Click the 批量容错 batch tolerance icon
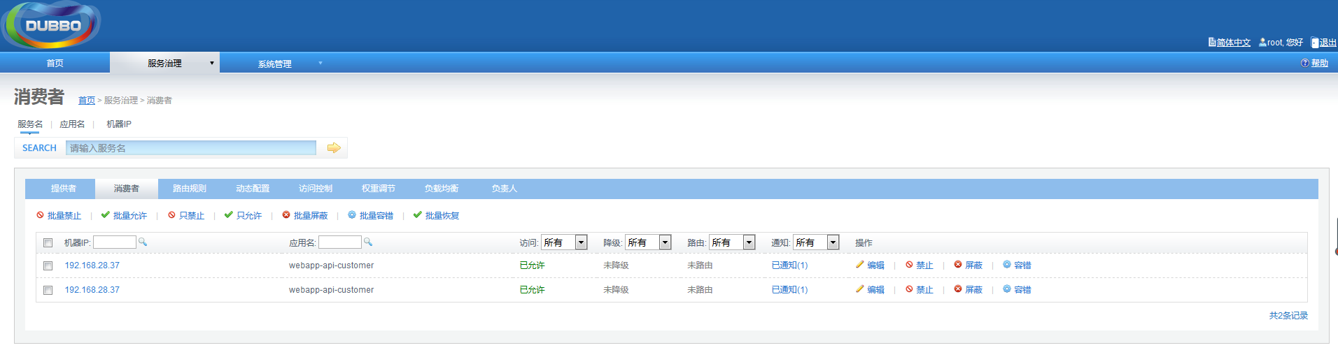This screenshot has height=357, width=1338. 352,215
